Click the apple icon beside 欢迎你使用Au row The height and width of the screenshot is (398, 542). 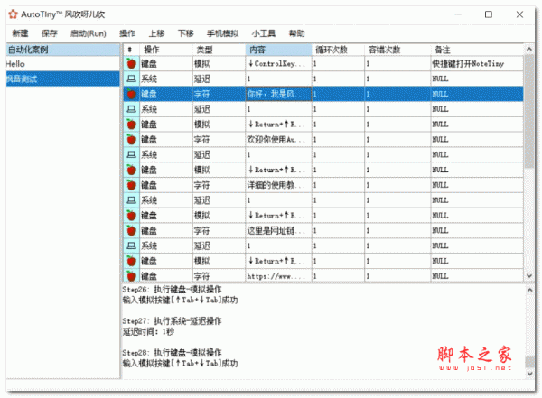click(x=131, y=140)
